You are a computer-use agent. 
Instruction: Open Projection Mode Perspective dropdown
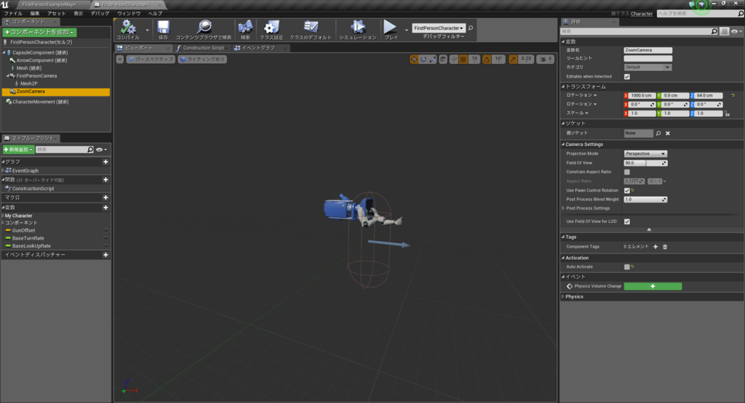645,154
